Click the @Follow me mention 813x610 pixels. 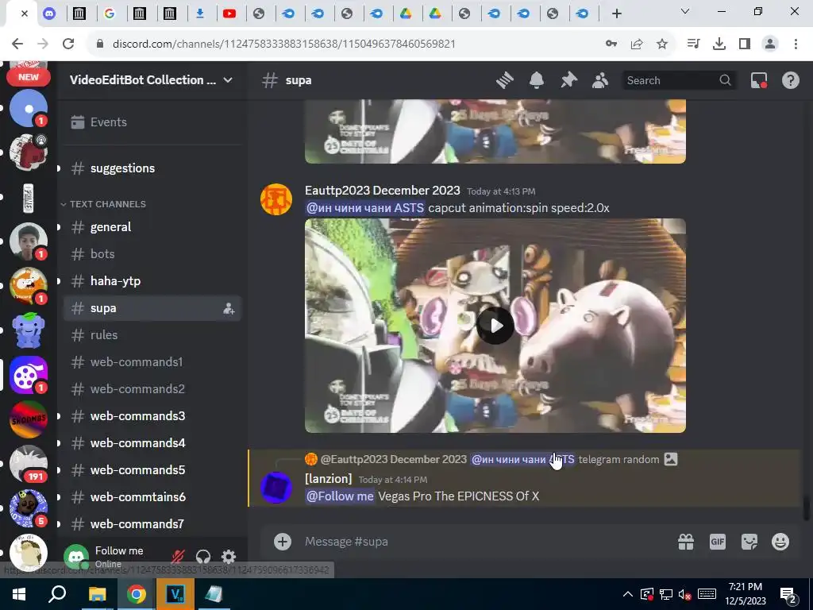pos(340,496)
